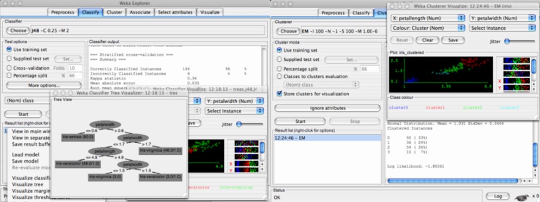Toggle Store clusters for visualization checkbox
Screen dimensions: 540x202
coord(280,93)
